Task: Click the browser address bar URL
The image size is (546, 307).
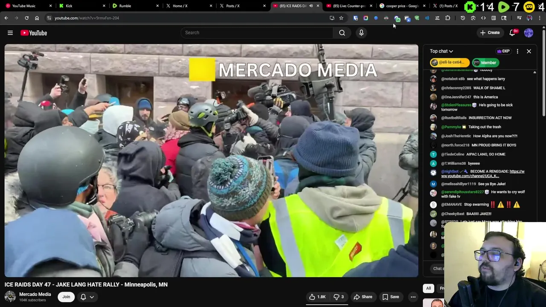Action: coord(87,18)
